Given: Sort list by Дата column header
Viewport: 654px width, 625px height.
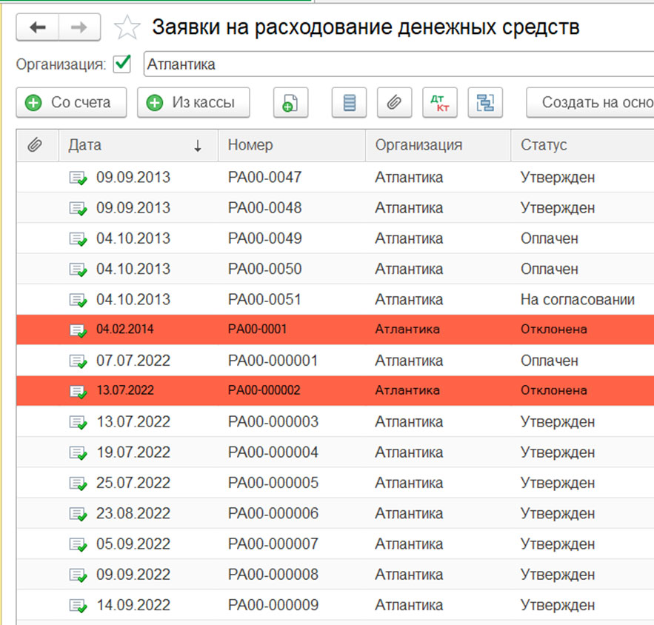Looking at the screenshot, I should coord(133,145).
